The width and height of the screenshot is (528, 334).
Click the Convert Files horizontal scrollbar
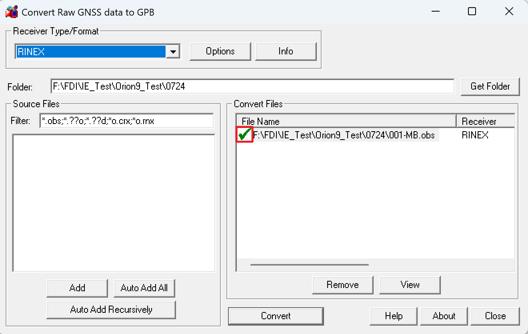[310, 264]
